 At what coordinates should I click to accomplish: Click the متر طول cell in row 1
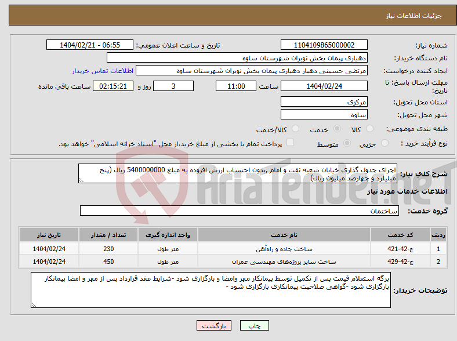tap(168, 249)
